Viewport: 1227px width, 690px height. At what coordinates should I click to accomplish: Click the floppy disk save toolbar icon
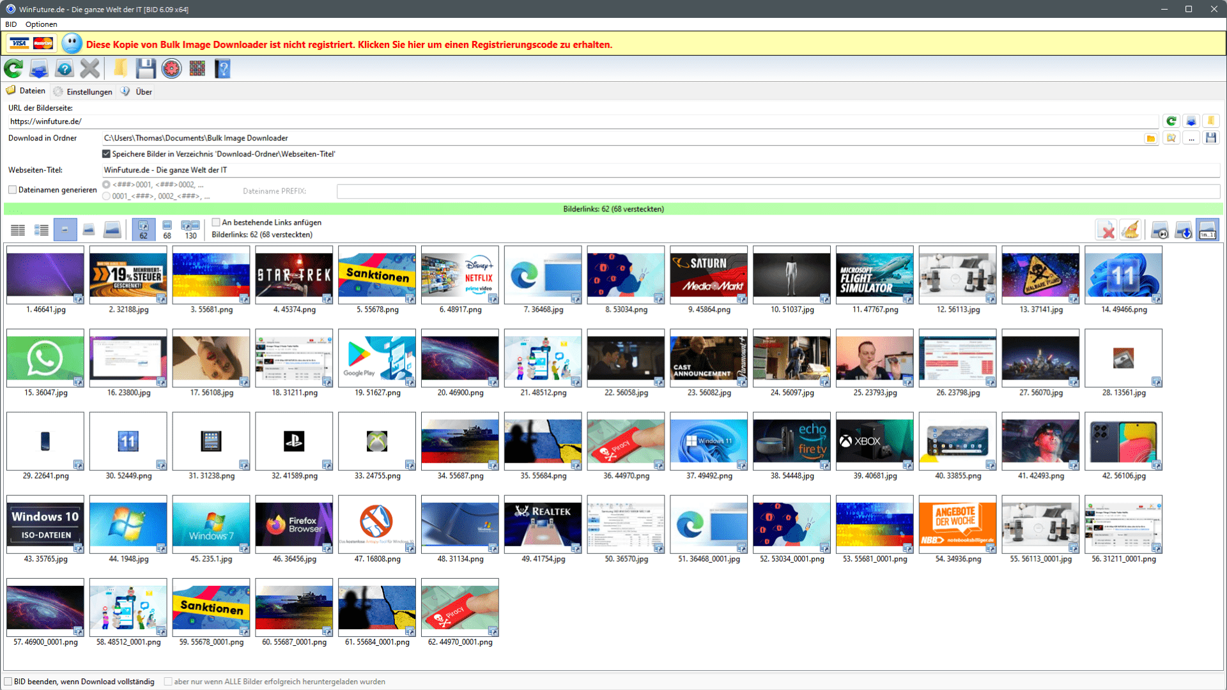pos(146,68)
